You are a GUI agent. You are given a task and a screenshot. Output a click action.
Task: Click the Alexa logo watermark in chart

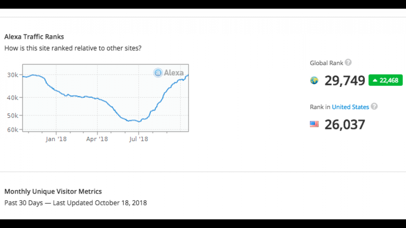pyautogui.click(x=169, y=72)
